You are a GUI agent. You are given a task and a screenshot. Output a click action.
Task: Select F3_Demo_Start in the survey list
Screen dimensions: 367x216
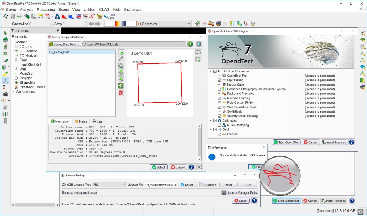(x=59, y=52)
